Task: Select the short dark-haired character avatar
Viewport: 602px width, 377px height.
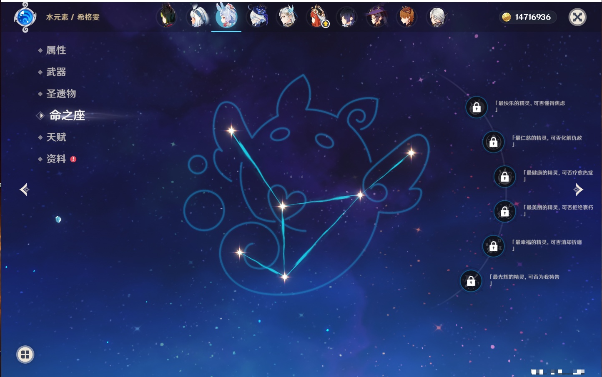Action: pos(347,17)
